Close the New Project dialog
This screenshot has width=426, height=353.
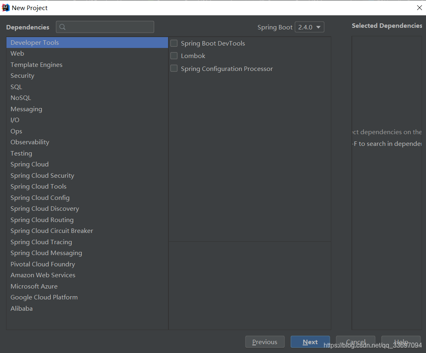420,8
